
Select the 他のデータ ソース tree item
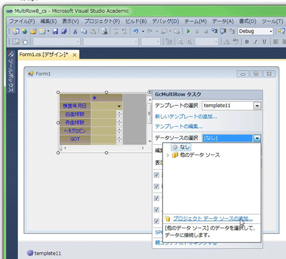pos(196,155)
